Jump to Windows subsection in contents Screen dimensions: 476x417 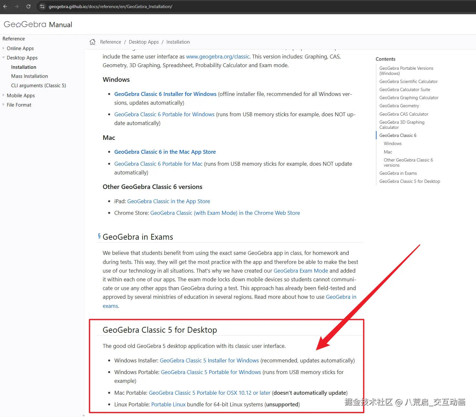click(393, 143)
